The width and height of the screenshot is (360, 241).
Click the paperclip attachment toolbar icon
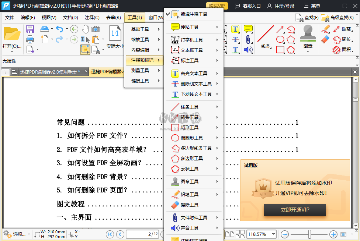(248, 39)
